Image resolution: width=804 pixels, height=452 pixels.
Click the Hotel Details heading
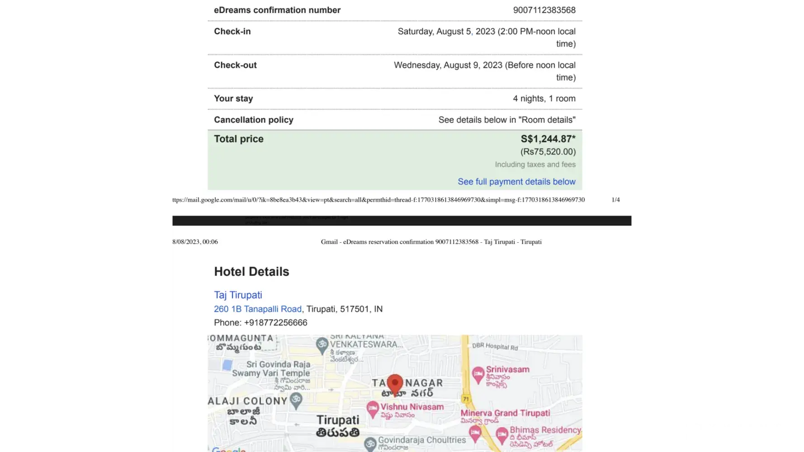[251, 272]
